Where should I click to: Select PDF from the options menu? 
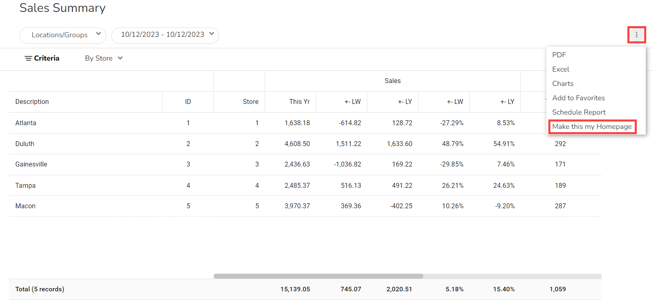coord(559,55)
